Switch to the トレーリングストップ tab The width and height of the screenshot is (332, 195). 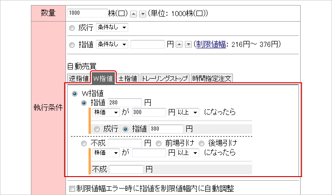click(165, 78)
